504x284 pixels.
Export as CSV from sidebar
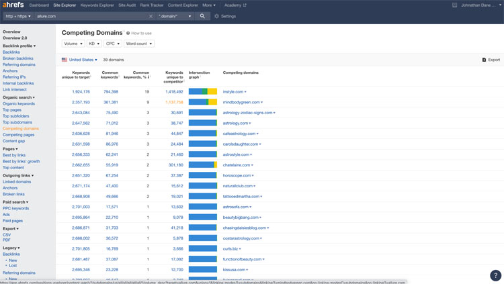[7, 235]
